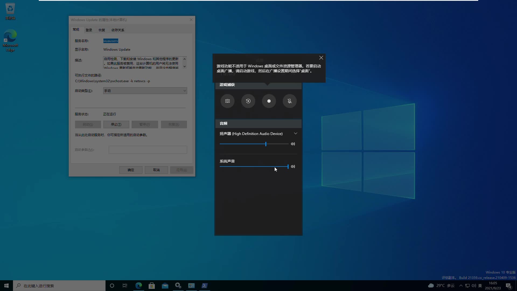Click the 应用 button

click(182, 170)
